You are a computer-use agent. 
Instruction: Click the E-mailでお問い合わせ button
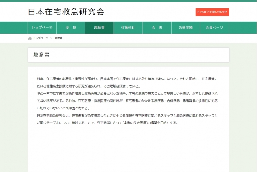coord(212,12)
